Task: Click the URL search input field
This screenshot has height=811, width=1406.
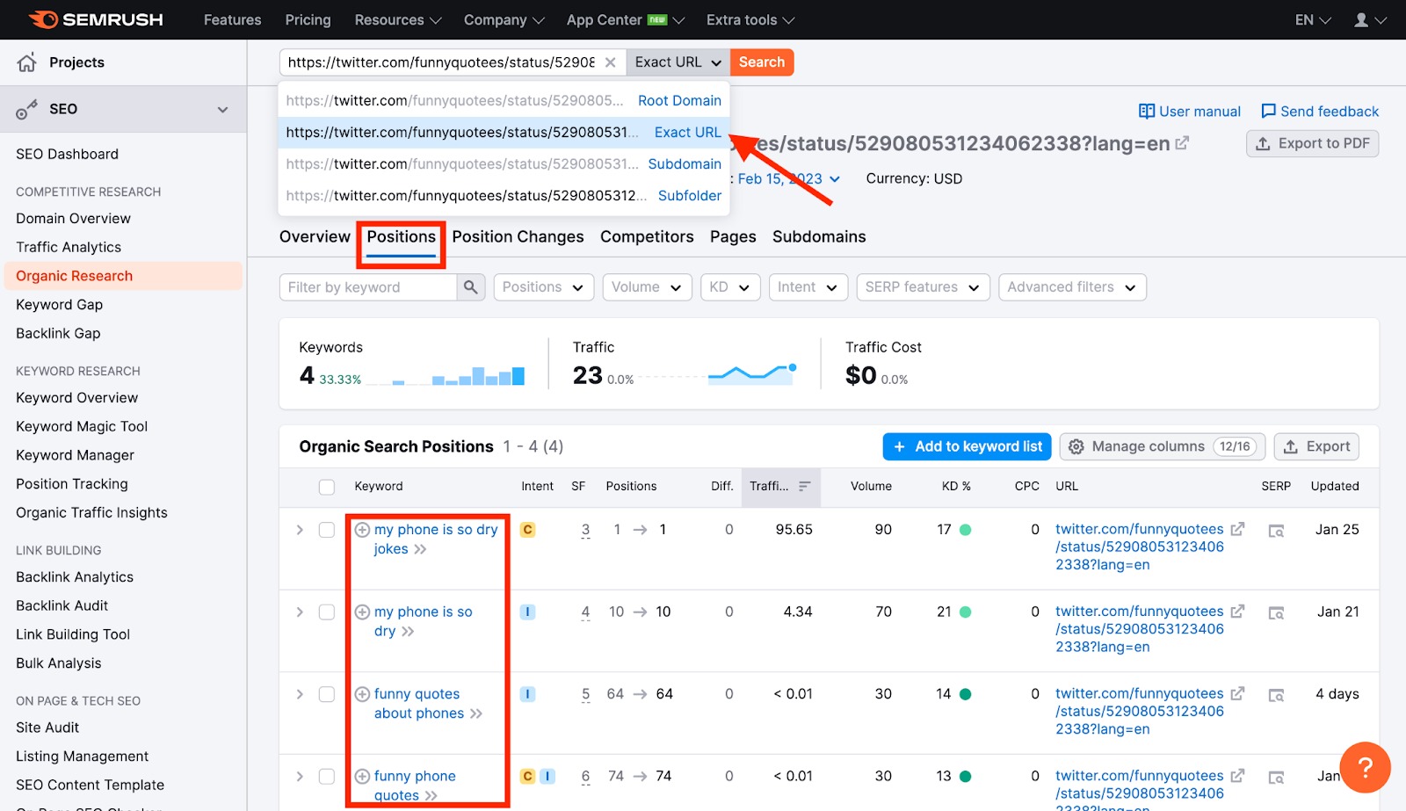Action: [x=441, y=62]
